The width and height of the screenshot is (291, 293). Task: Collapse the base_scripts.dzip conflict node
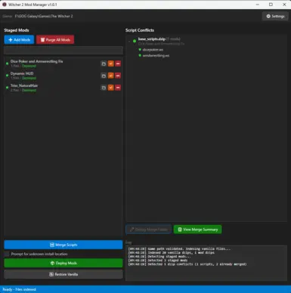coord(129,41)
